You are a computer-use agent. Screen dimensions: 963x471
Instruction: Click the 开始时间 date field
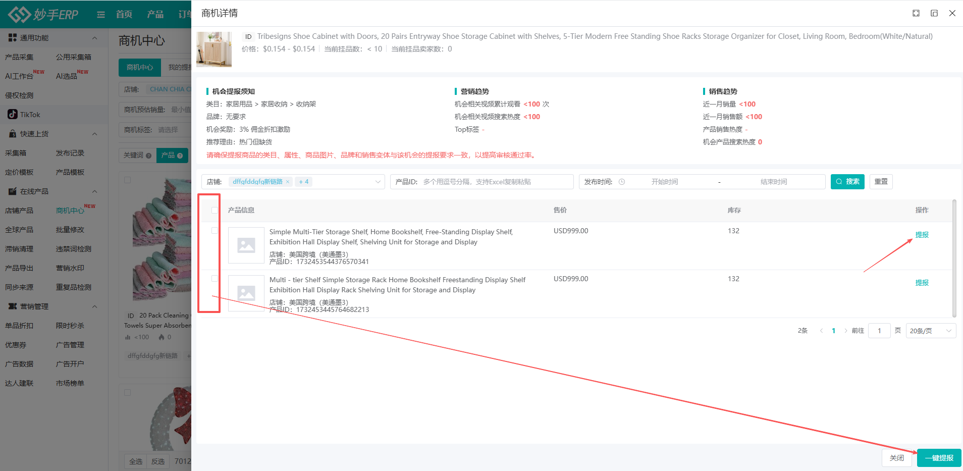tap(665, 182)
